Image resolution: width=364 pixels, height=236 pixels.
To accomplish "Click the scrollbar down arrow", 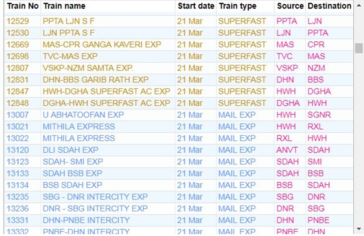I will coord(359,230).
